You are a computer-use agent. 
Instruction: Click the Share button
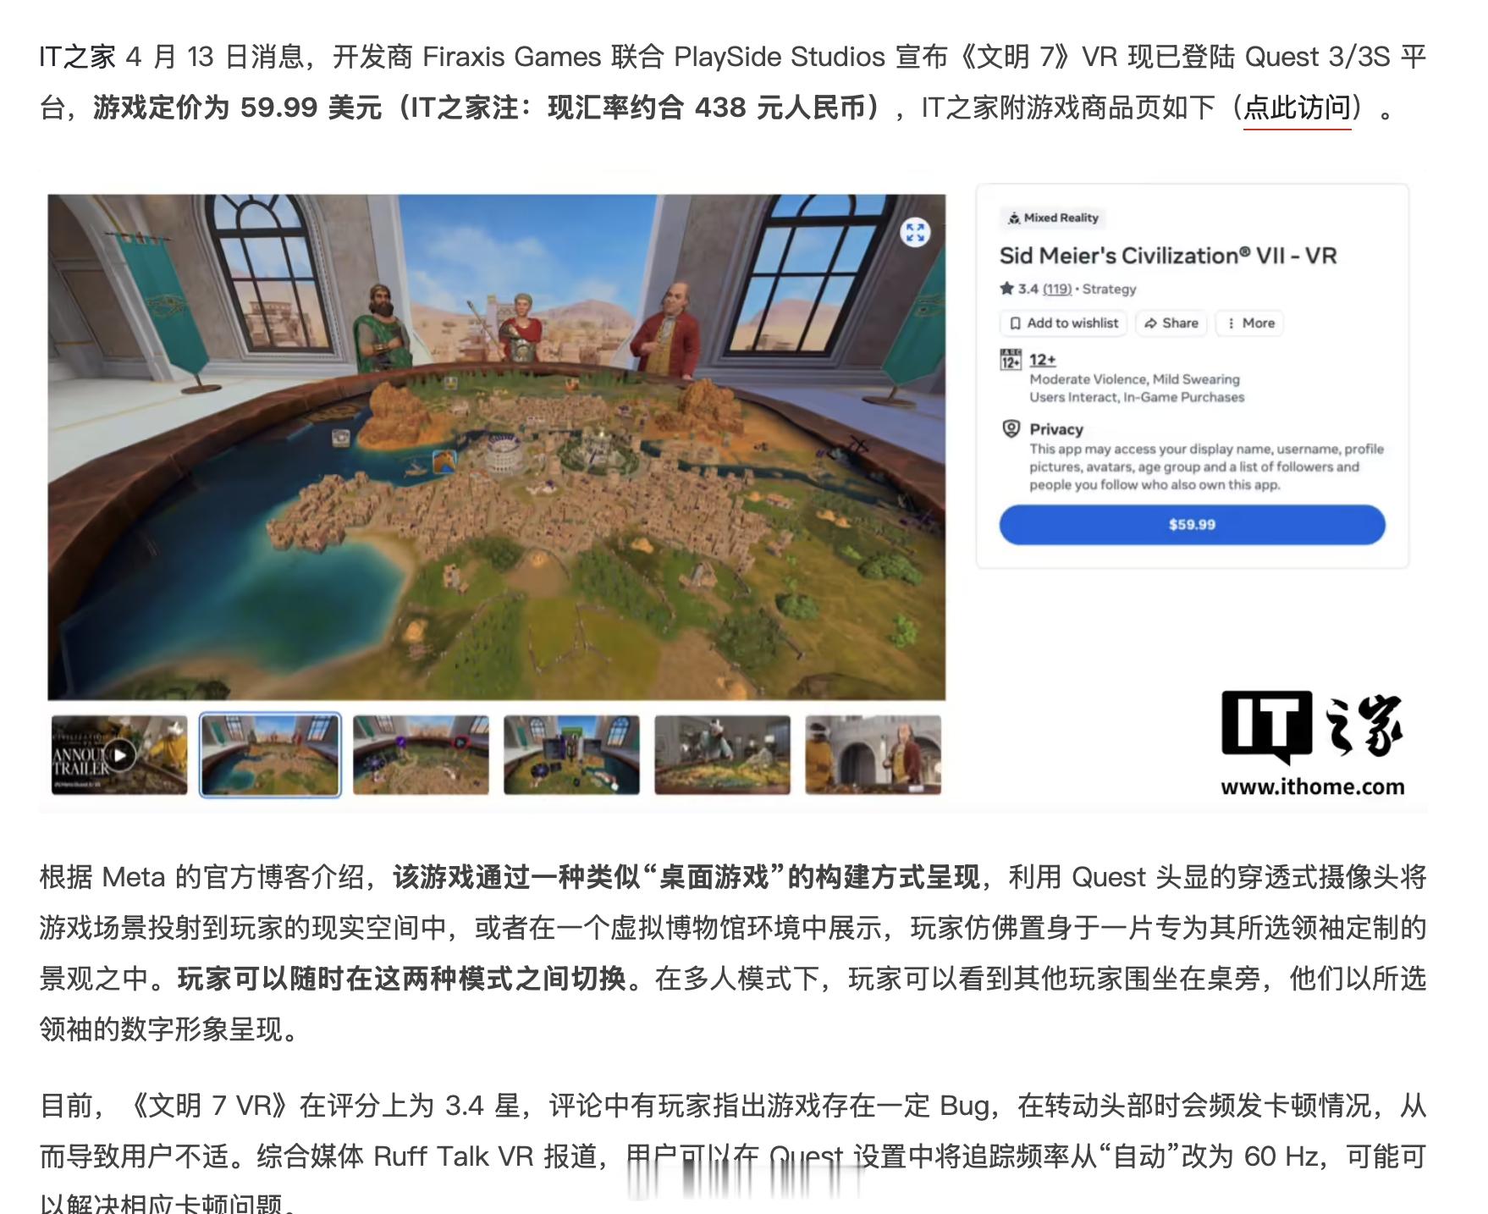1171,323
